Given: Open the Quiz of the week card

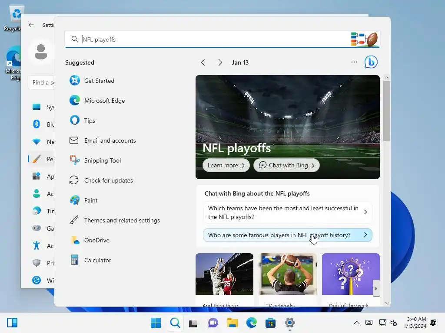Looking at the screenshot, I should tap(351, 280).
